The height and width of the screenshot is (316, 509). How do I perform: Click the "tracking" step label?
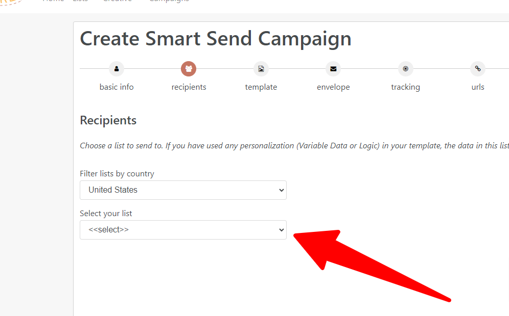pyautogui.click(x=405, y=87)
